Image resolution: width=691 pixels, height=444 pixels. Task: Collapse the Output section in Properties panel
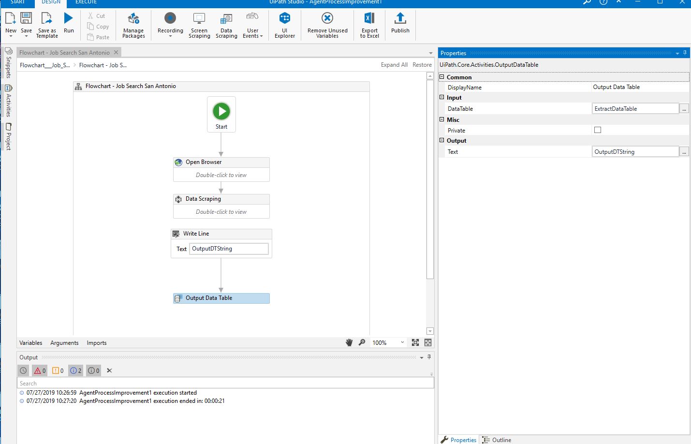[x=441, y=140]
